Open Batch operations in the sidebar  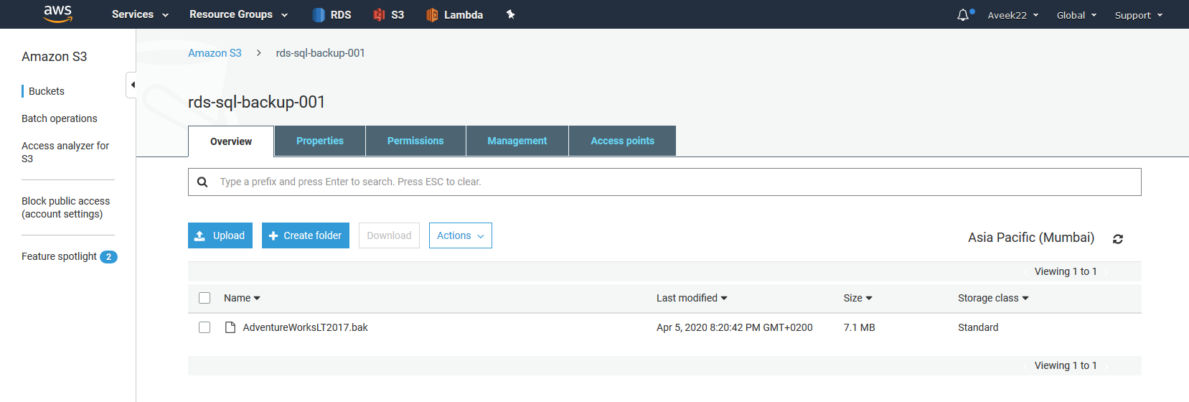click(60, 118)
